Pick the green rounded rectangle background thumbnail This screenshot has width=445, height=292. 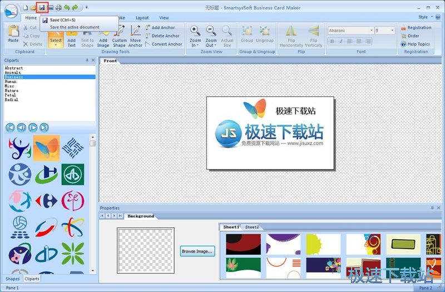coord(403,244)
